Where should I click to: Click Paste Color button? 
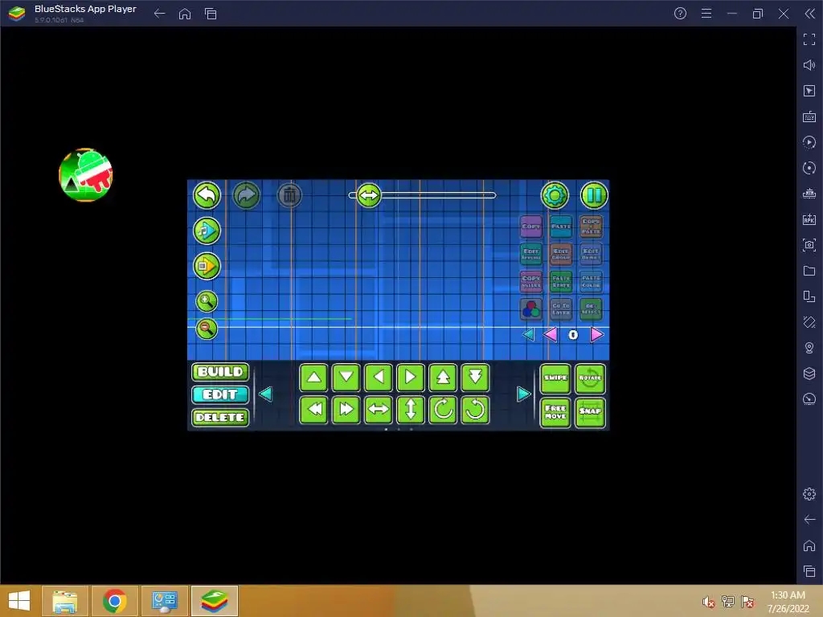pyautogui.click(x=591, y=282)
